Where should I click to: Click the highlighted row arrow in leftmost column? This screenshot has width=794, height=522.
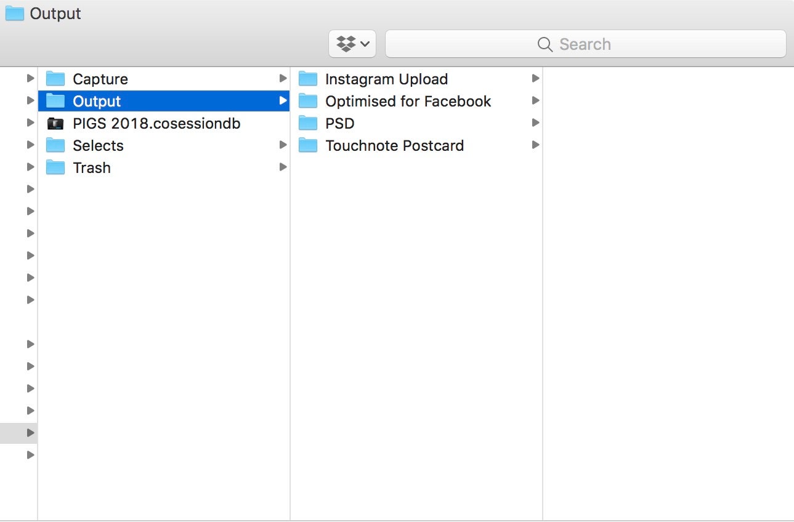(x=30, y=433)
